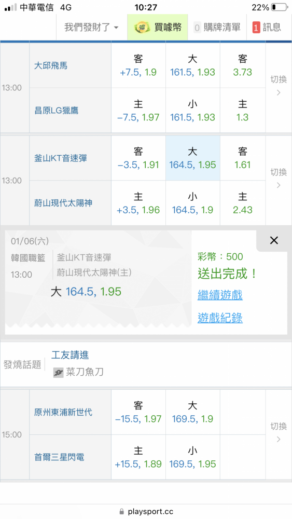The height and width of the screenshot is (519, 292).
Task: Open the 首爾三星閃電 team page
Action: [60, 457]
